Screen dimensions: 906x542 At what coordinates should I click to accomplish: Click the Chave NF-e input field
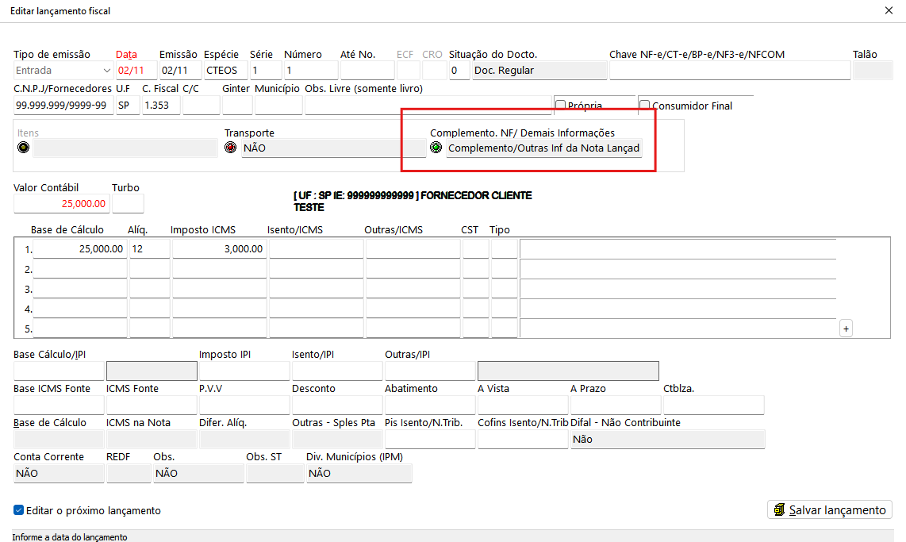[x=729, y=71]
